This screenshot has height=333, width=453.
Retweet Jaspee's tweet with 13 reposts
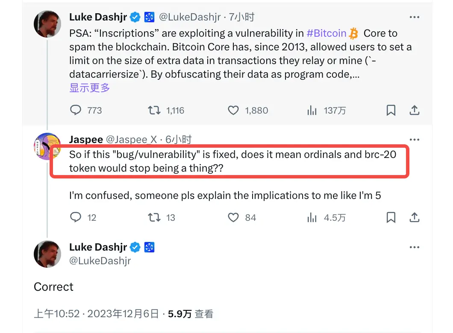tap(154, 218)
